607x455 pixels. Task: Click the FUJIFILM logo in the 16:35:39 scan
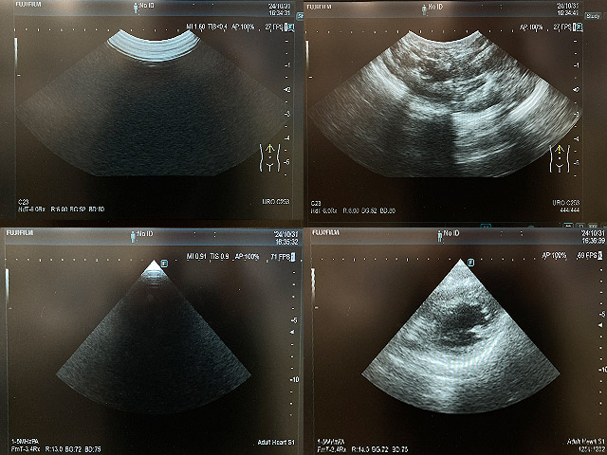point(325,232)
